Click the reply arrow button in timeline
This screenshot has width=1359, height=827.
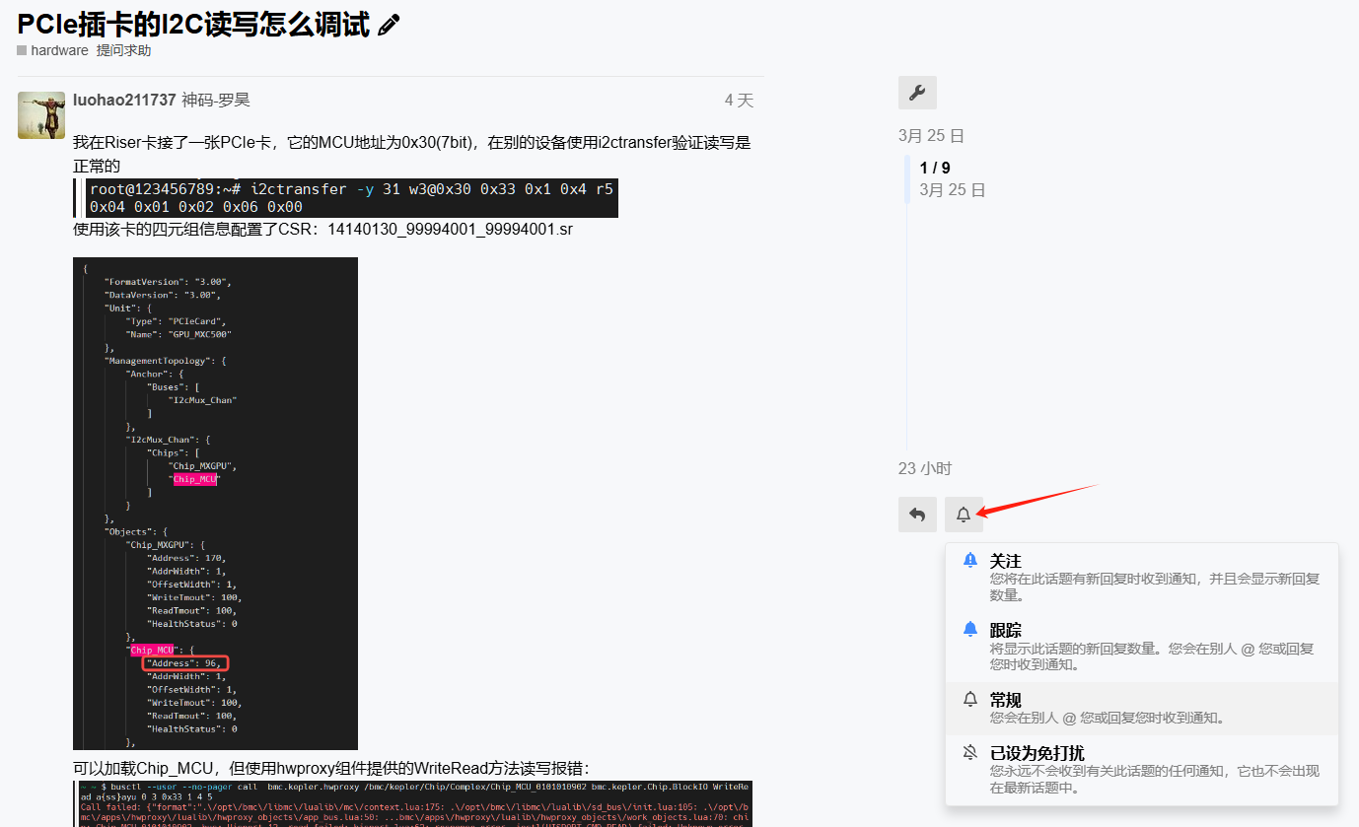[917, 515]
